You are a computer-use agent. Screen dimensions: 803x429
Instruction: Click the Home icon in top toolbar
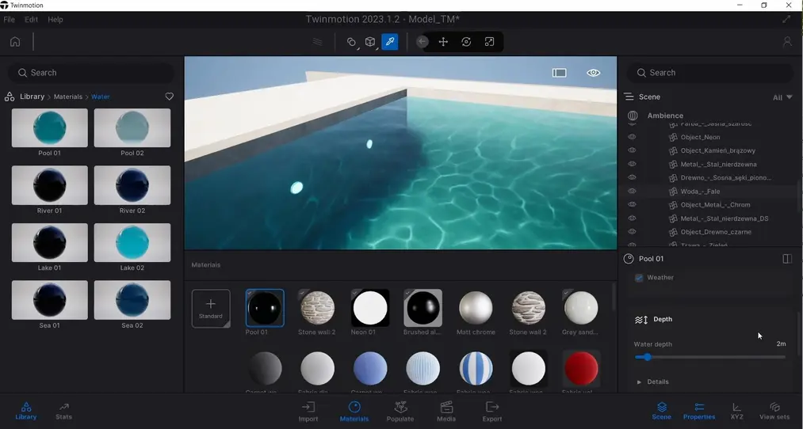[15, 42]
